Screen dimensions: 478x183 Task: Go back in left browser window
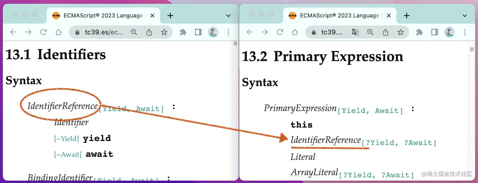pyautogui.click(x=13, y=32)
